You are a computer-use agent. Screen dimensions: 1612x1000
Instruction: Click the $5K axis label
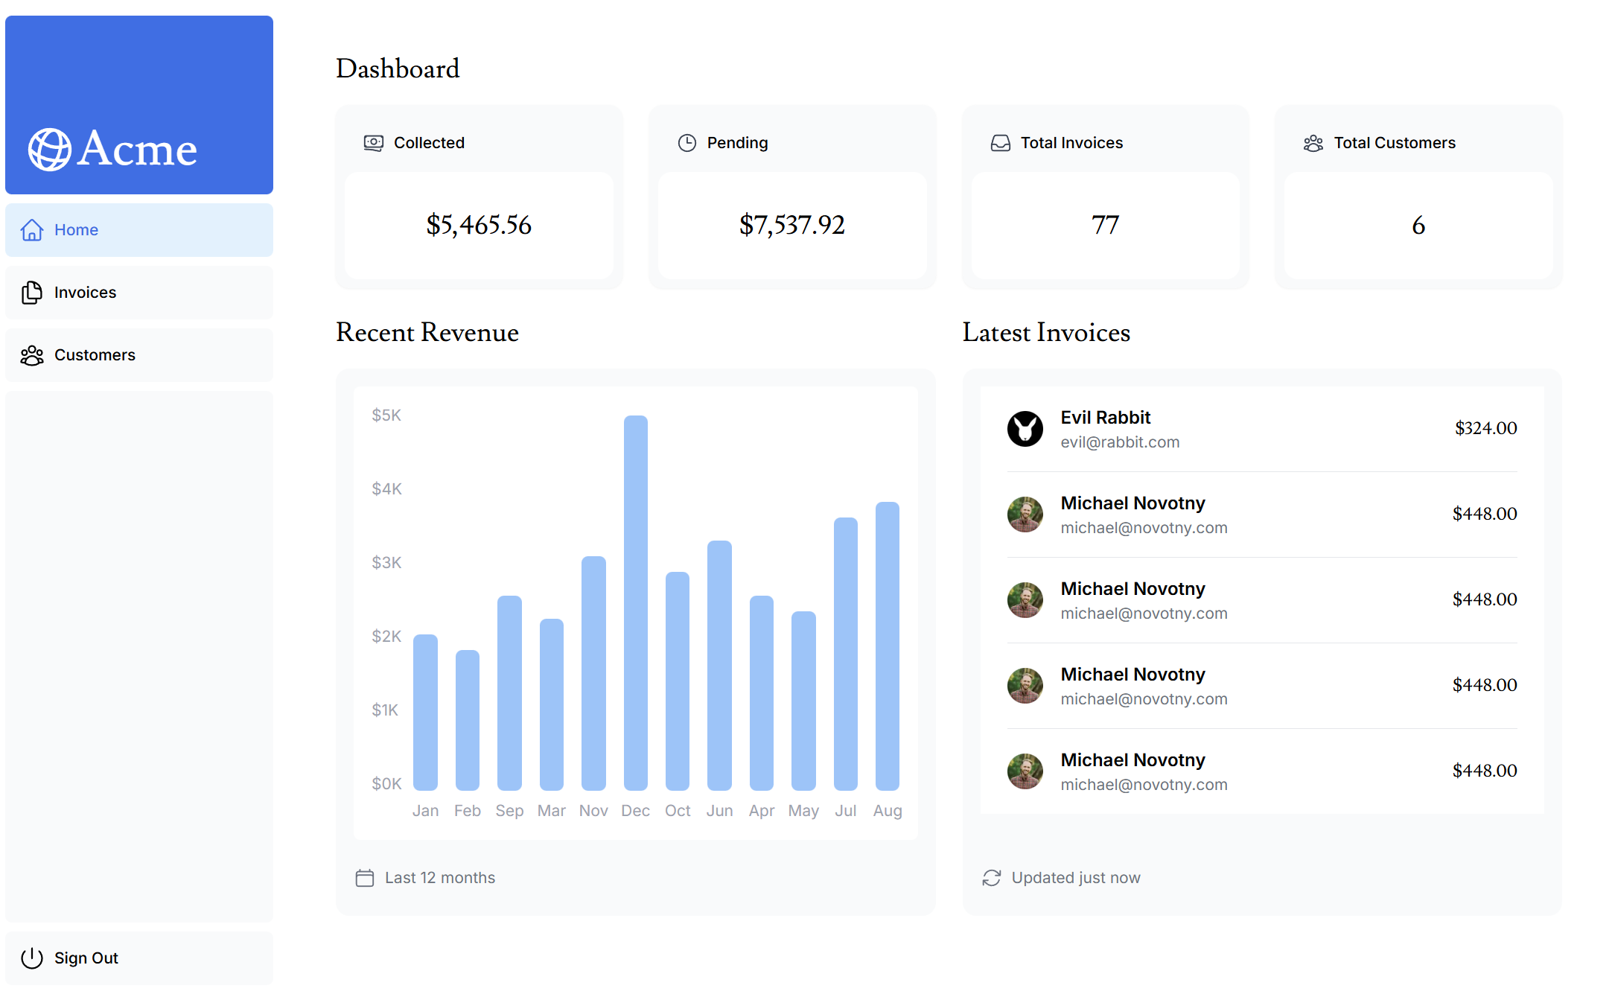point(386,415)
